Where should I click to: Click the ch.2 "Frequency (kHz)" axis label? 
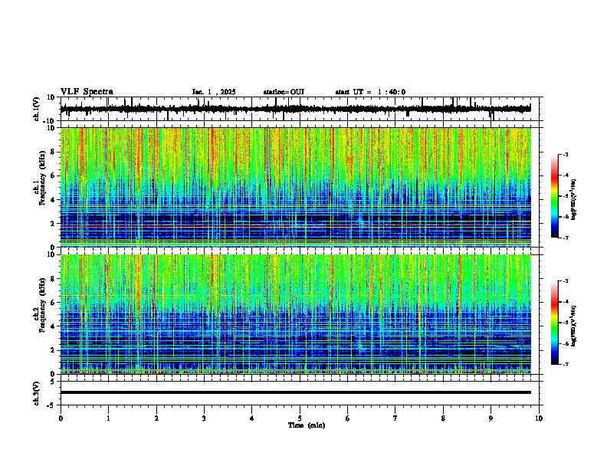tap(41, 305)
